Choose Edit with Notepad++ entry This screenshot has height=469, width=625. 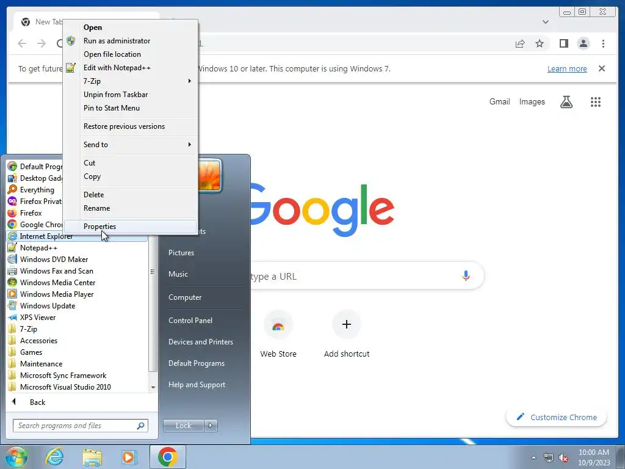(x=131, y=68)
